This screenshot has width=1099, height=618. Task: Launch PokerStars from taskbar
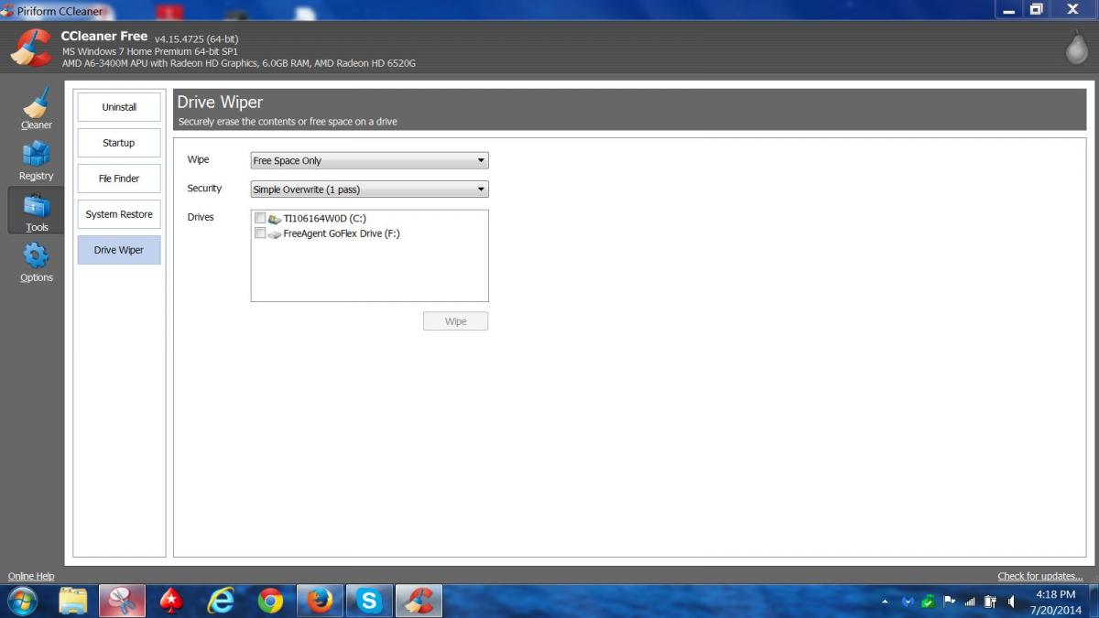click(x=171, y=601)
